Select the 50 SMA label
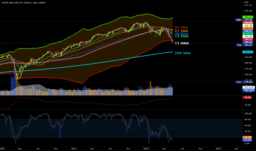The image size is (256, 151). click(x=181, y=27)
